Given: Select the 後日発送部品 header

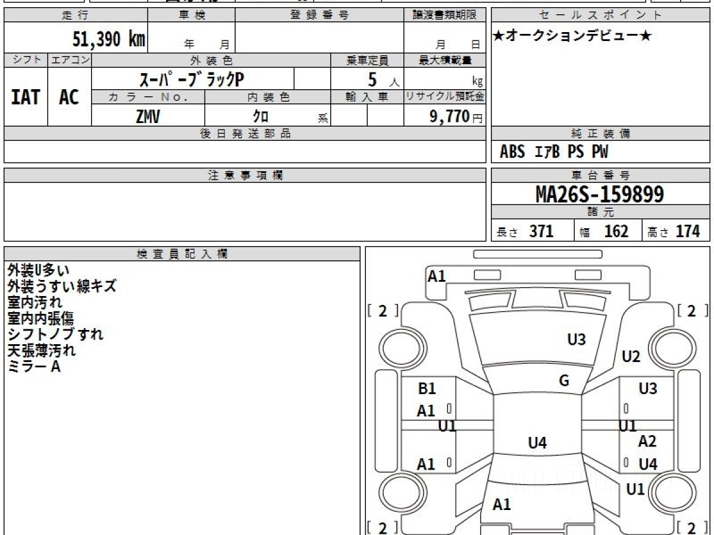Looking at the screenshot, I should tap(245, 134).
